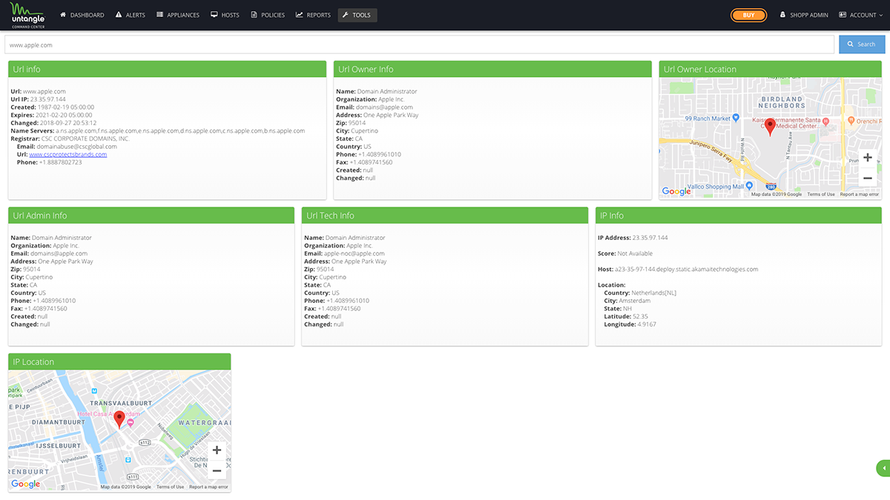Open the www.cscprotectsbrands.com registrar link

(68, 154)
